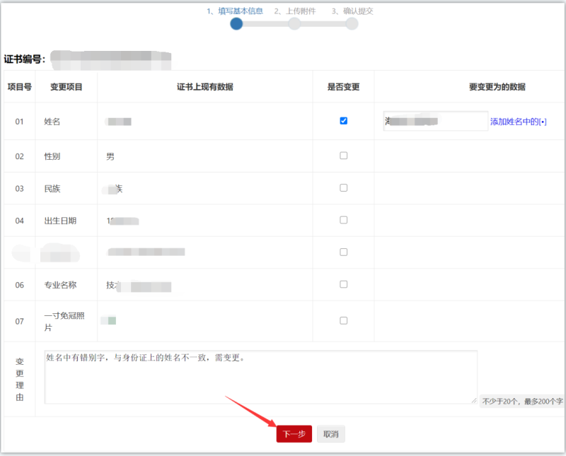Screen dimensions: 566x456
Task: Click the new name input field
Action: [435, 120]
